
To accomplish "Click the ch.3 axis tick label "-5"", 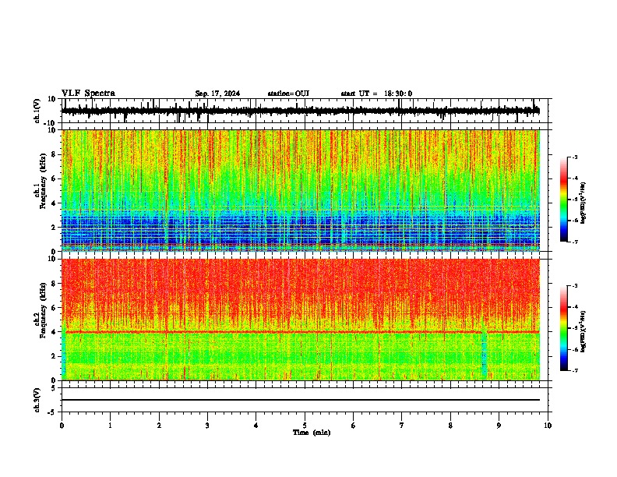I will [51, 412].
